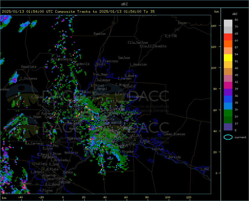Image resolution: width=249 pixels, height=201 pixels.
Task: Click the Capdevila map label
Action: pos(82,64)
